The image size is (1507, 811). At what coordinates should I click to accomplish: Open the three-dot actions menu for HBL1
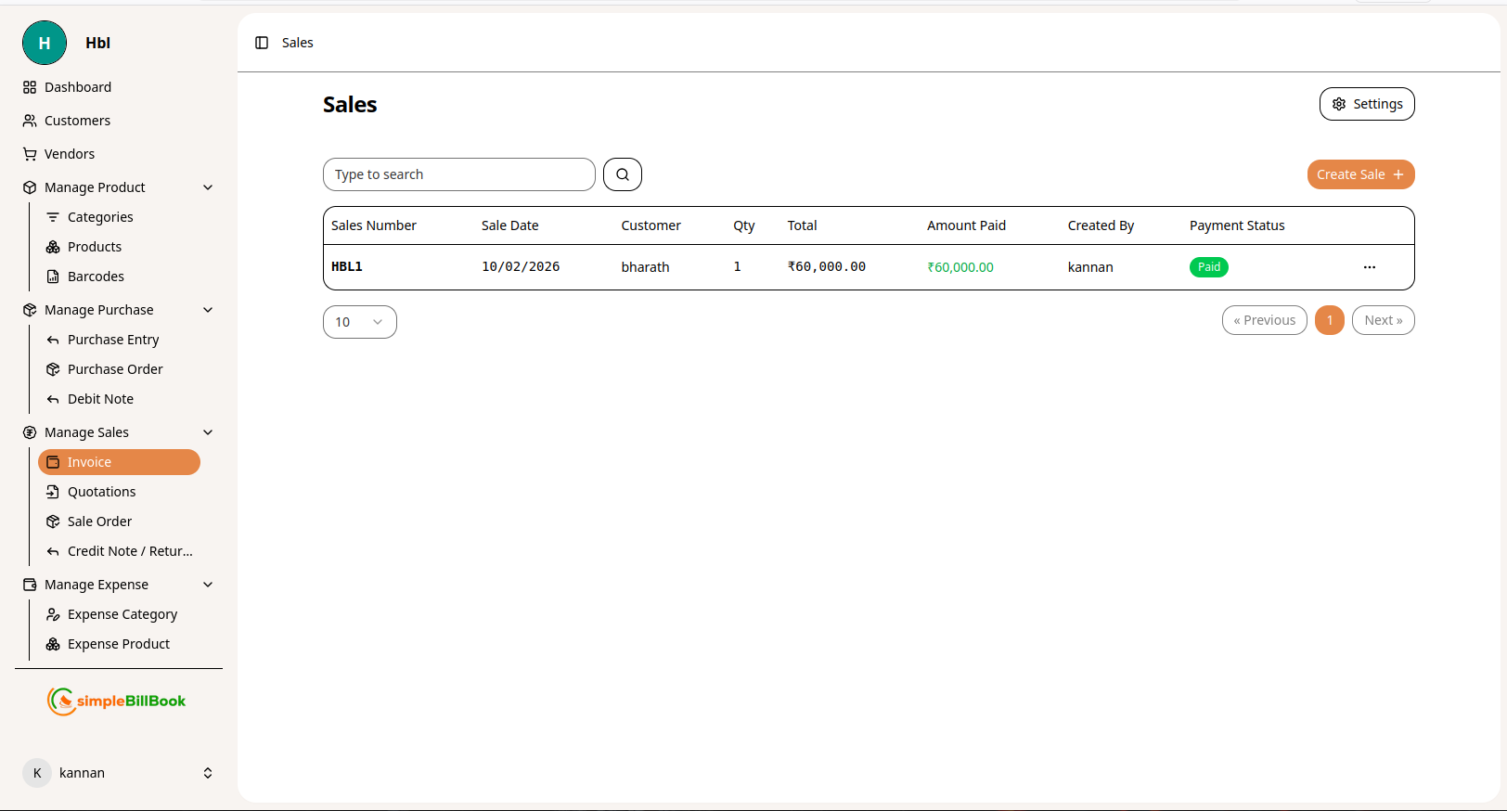(x=1369, y=267)
